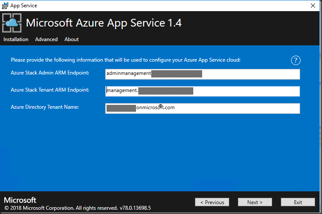Click the "Microsoft Azure App Service 1.4" heading
The height and width of the screenshot is (214, 322).
104,23
